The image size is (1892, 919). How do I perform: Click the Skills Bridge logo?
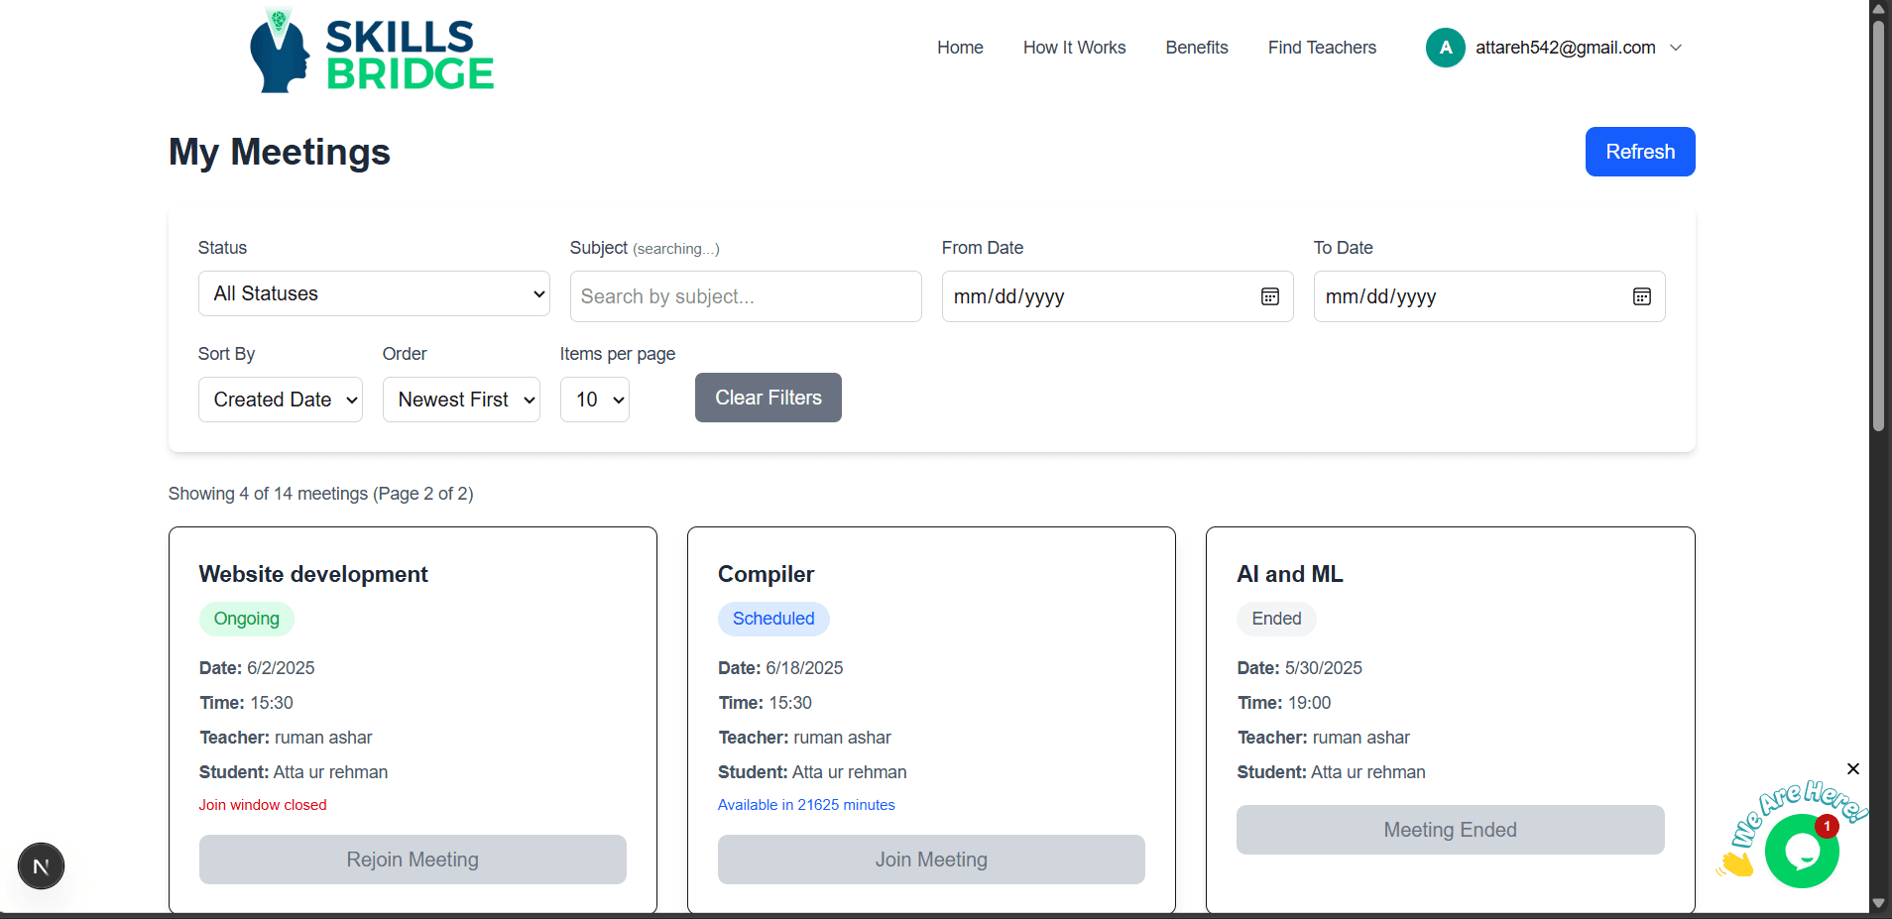coord(372,52)
